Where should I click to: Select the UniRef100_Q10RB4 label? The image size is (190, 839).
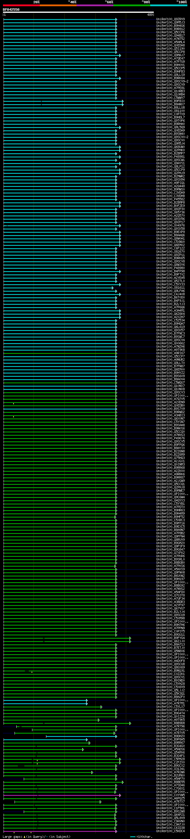(170, 94)
